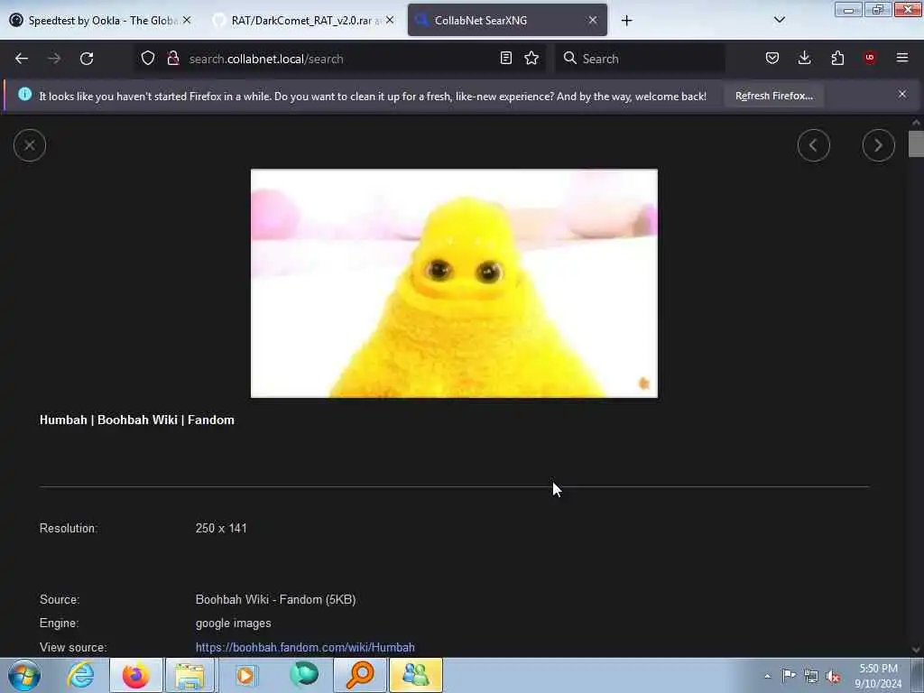
Task: Open Windows Explorer folder icon
Action: [189, 675]
